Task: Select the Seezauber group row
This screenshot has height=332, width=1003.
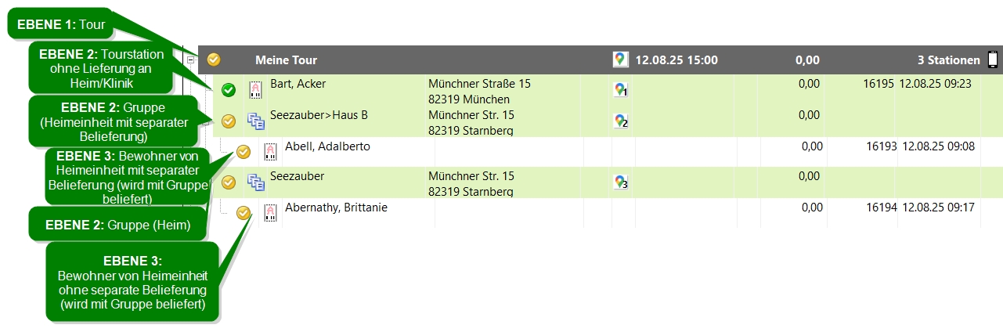Action: pyautogui.click(x=600, y=182)
